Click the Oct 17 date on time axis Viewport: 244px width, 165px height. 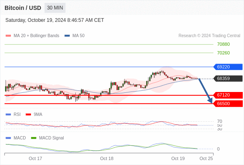coord(35,158)
